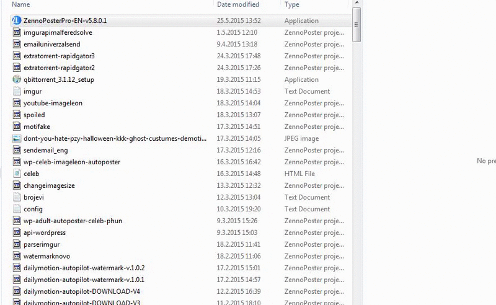Image resolution: width=496 pixels, height=305 pixels.
Task: Click the scroll up arrow of file list
Action: 356,3
